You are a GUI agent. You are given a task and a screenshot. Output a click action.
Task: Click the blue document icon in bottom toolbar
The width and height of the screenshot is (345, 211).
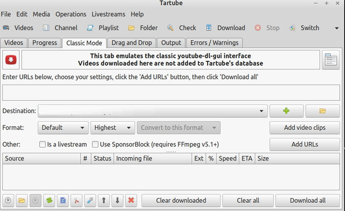coord(63,200)
